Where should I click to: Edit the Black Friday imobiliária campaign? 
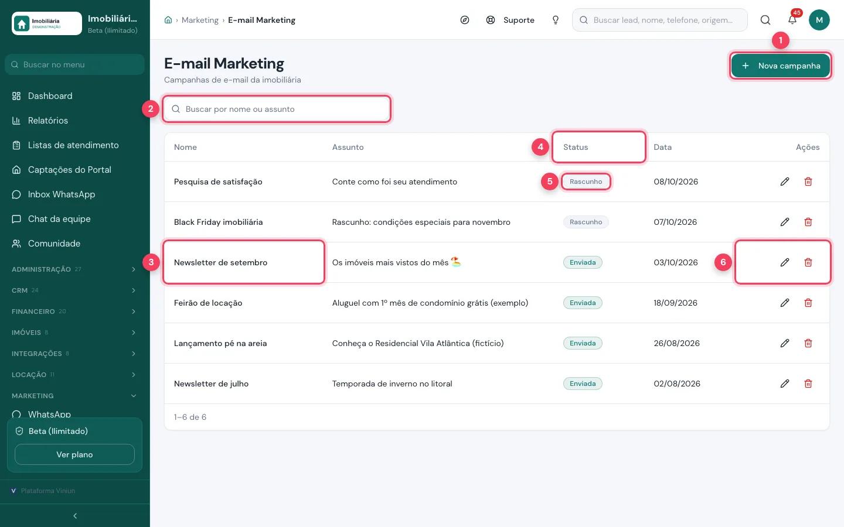[x=785, y=222]
